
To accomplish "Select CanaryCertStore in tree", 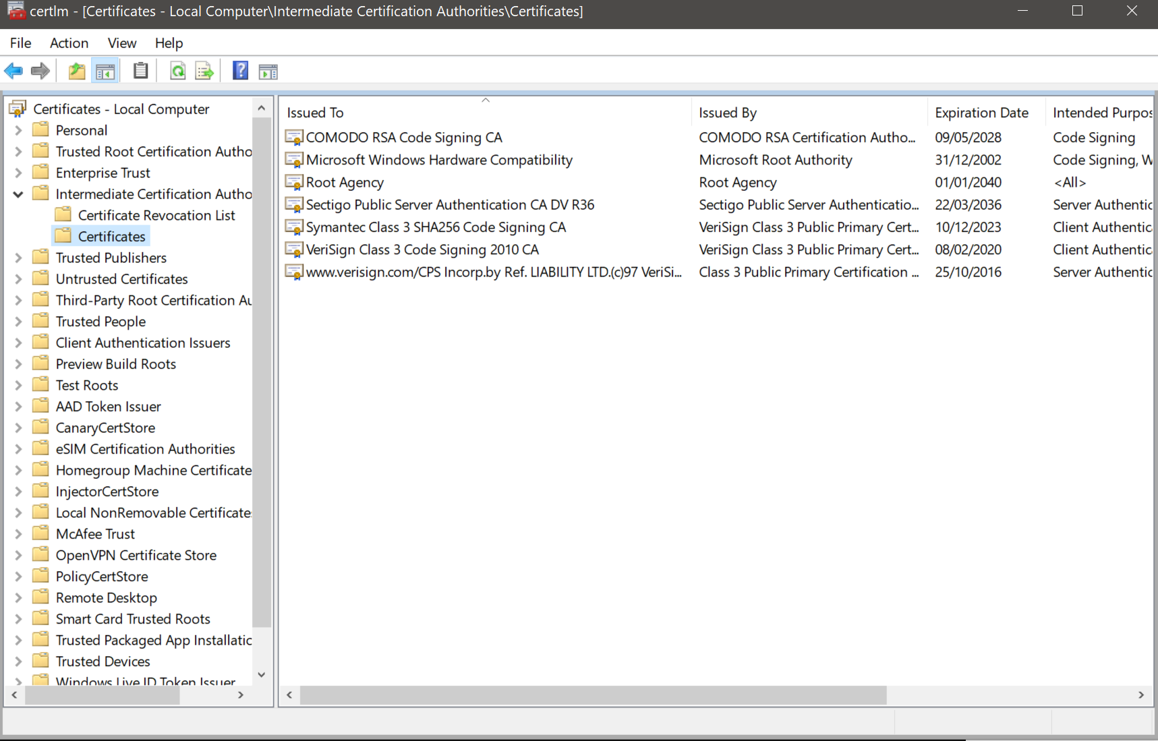I will point(105,427).
